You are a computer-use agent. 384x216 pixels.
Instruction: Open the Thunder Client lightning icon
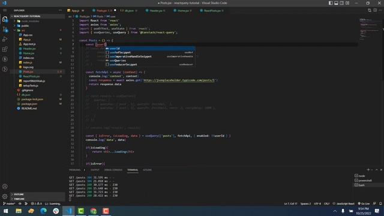coord(5,59)
